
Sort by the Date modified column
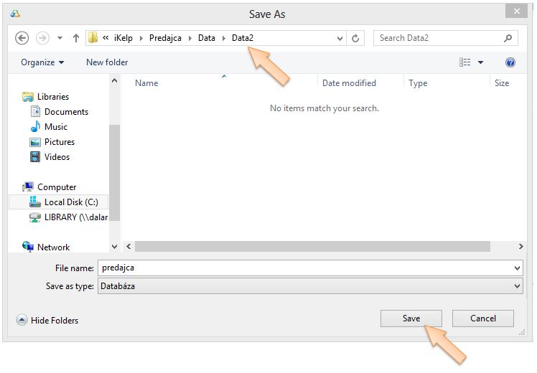pos(349,83)
